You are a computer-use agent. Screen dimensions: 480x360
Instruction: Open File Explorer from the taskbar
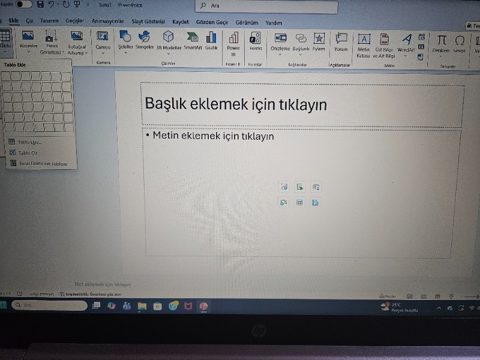point(142,306)
